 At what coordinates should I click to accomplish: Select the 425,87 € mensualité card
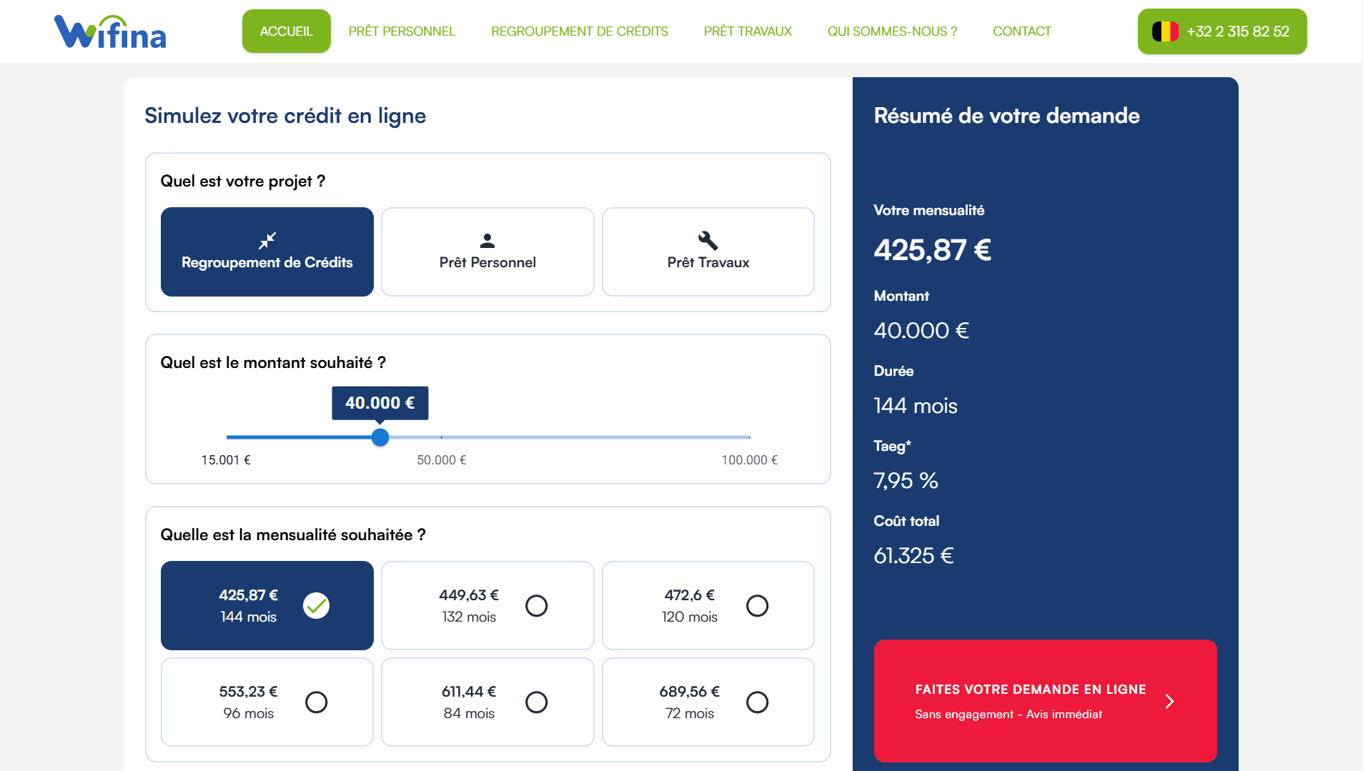click(x=267, y=605)
